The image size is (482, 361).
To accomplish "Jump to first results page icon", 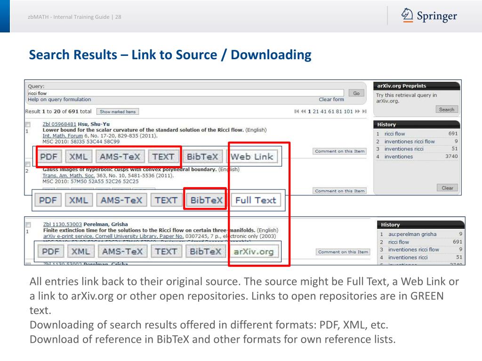I will tap(297, 111).
